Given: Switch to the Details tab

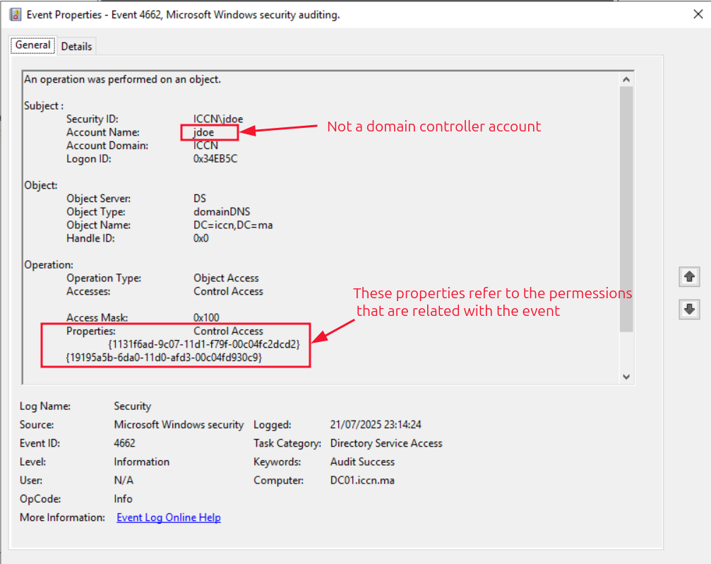Looking at the screenshot, I should [76, 46].
